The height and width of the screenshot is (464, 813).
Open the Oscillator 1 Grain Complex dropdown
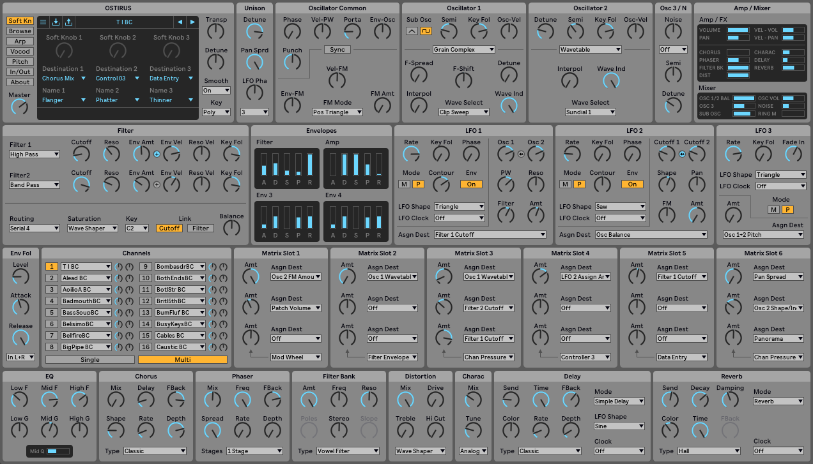(463, 49)
